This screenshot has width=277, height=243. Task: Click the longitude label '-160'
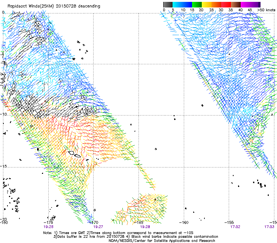pyautogui.click(x=184, y=222)
